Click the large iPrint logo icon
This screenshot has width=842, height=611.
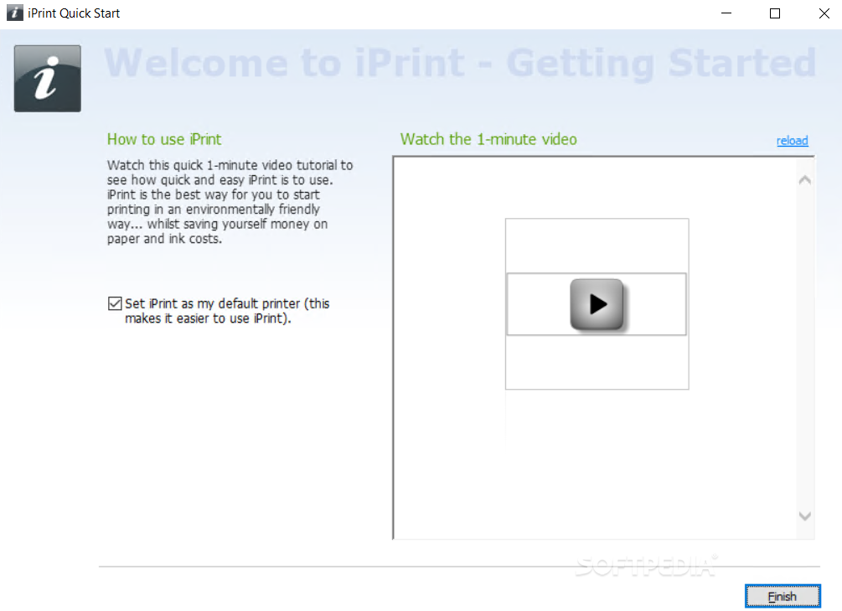[48, 79]
